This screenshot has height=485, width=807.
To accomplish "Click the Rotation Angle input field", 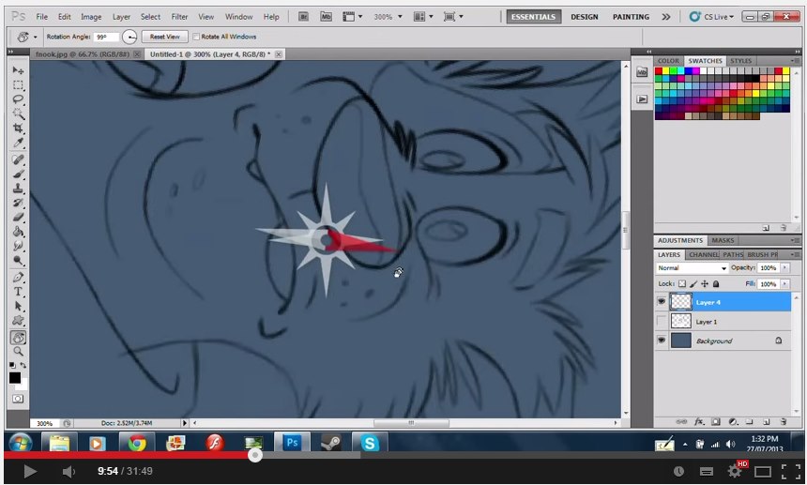I will tap(107, 37).
